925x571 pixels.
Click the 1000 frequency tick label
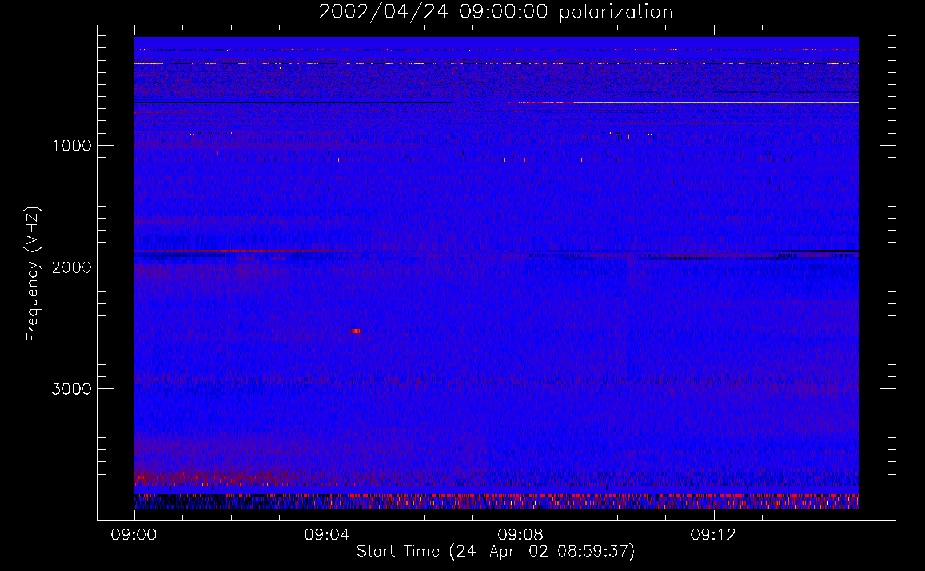coord(72,146)
